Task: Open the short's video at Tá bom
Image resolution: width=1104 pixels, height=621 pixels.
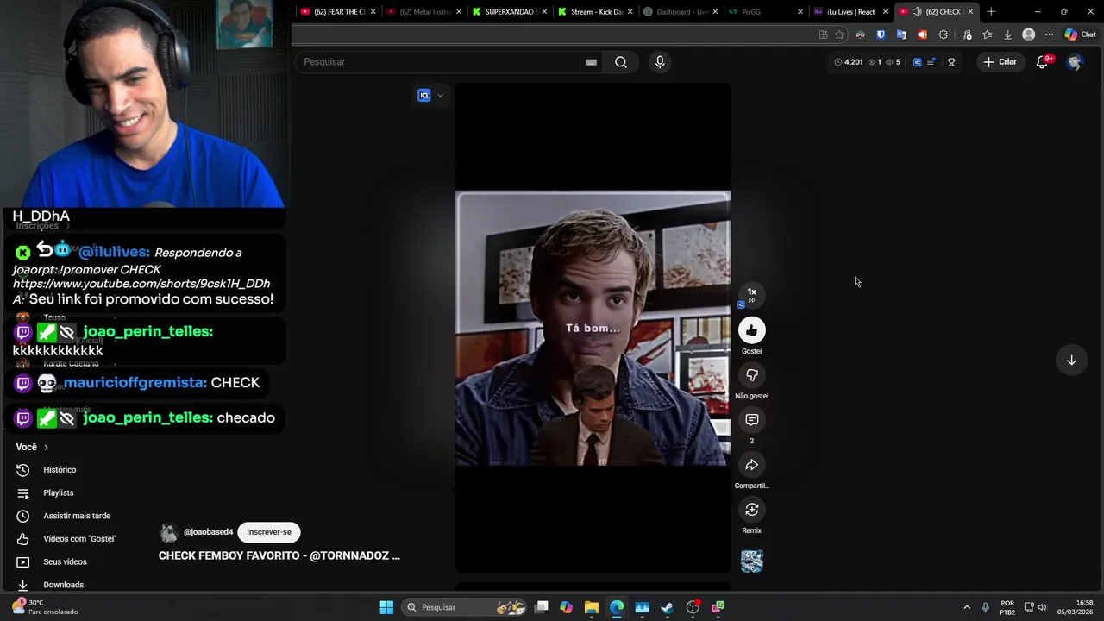Action: (x=593, y=328)
